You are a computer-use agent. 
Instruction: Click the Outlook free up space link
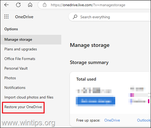pos(144,120)
